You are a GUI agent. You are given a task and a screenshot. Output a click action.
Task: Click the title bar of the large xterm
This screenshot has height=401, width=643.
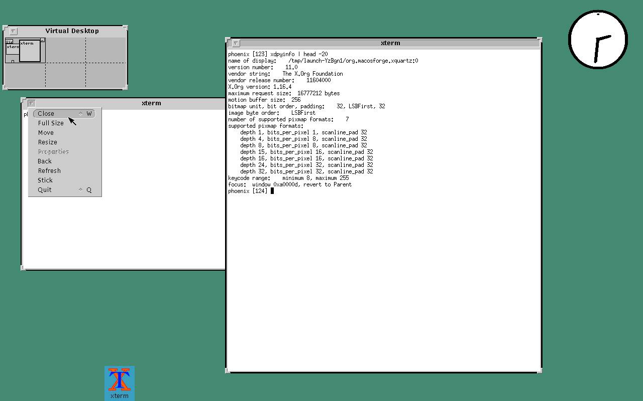(x=390, y=43)
